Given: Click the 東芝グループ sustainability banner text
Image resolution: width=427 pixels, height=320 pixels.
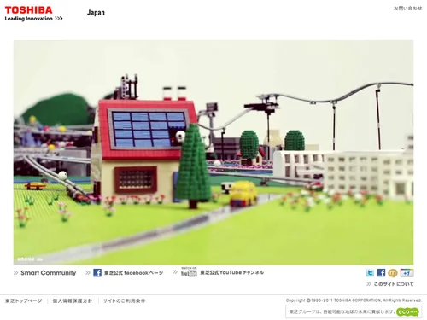Looking at the screenshot, I should click(342, 311).
